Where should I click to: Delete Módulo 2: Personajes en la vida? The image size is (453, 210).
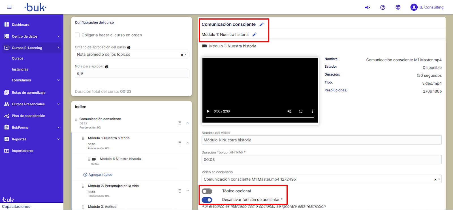[180, 191]
